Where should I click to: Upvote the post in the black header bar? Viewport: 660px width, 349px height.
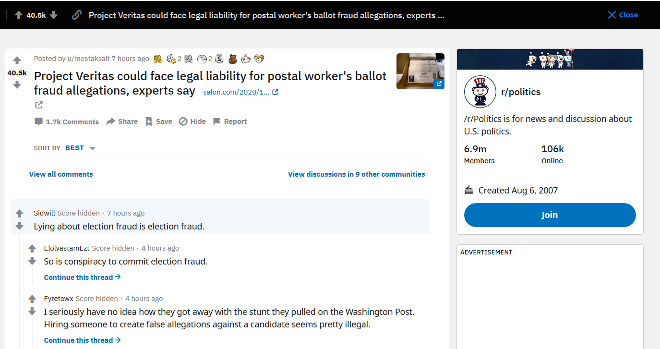(x=19, y=15)
